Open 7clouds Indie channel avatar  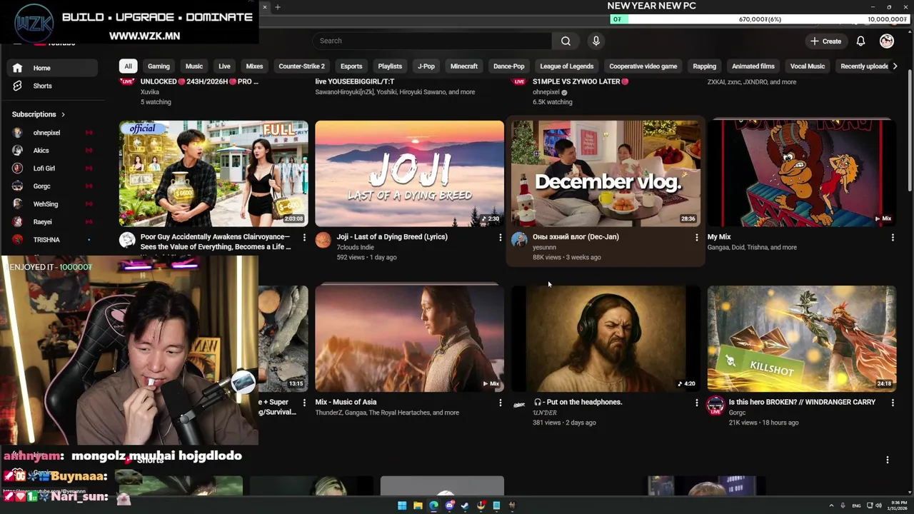323,240
